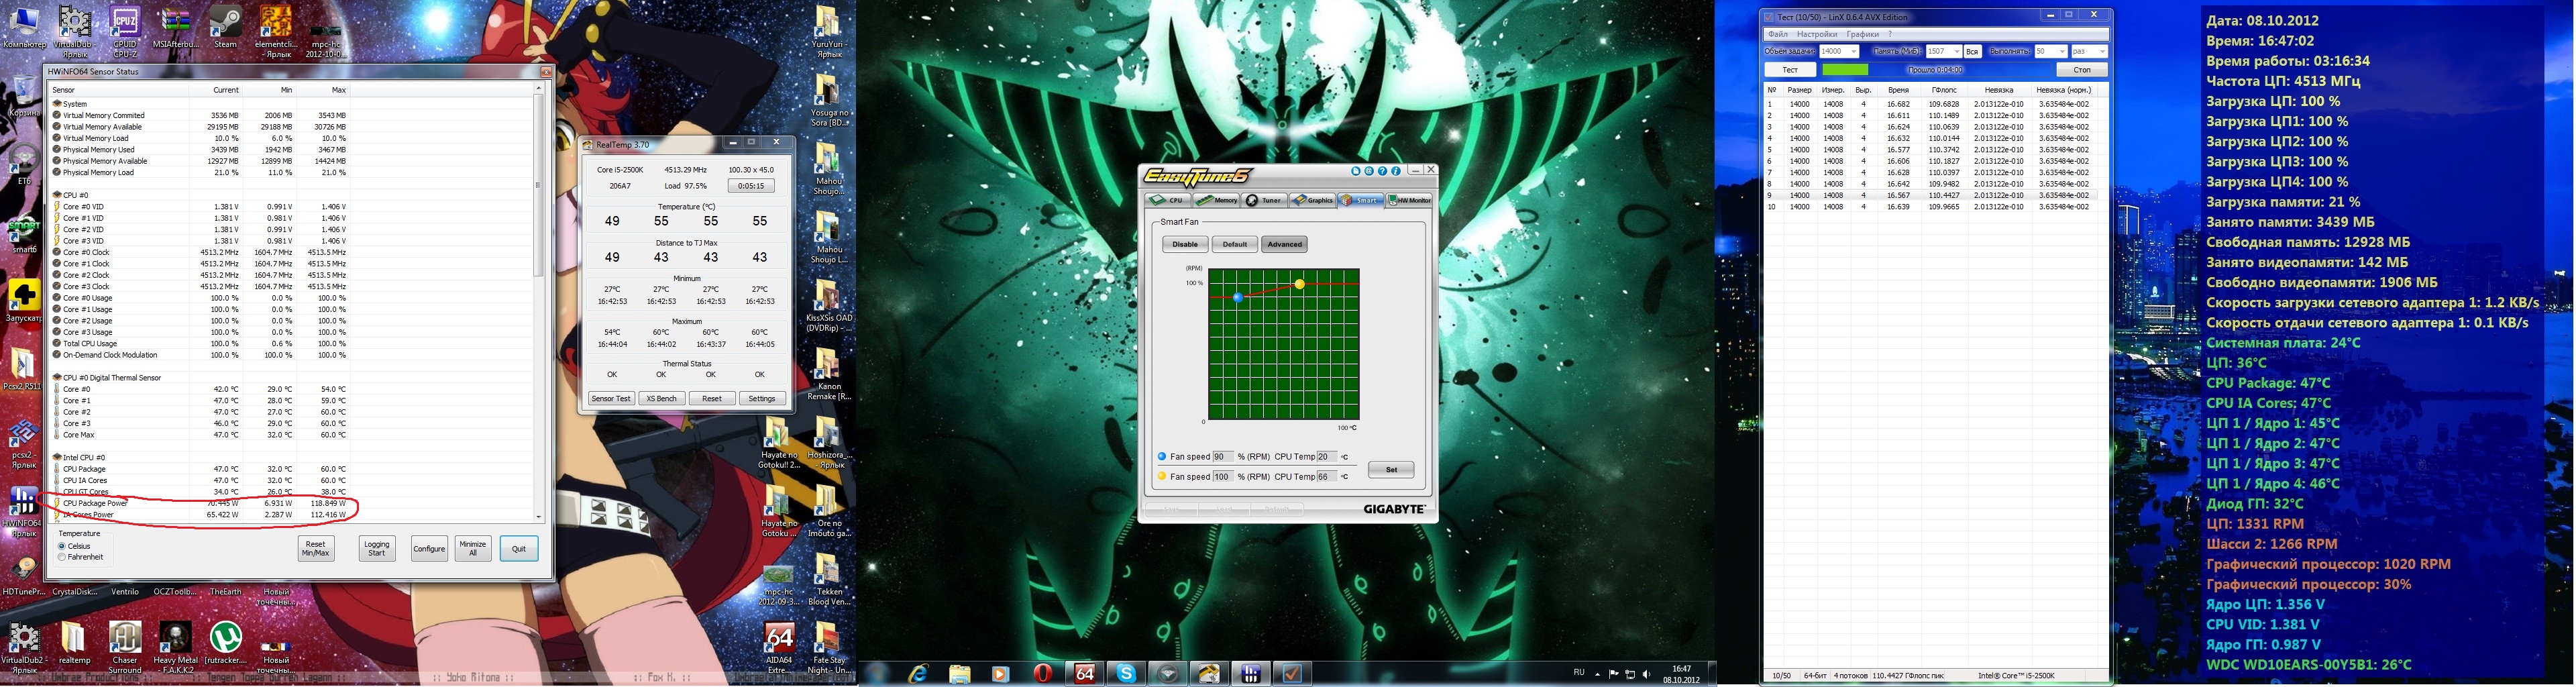Switch to the HW Monitor tab in EasyTune6

1409,200
